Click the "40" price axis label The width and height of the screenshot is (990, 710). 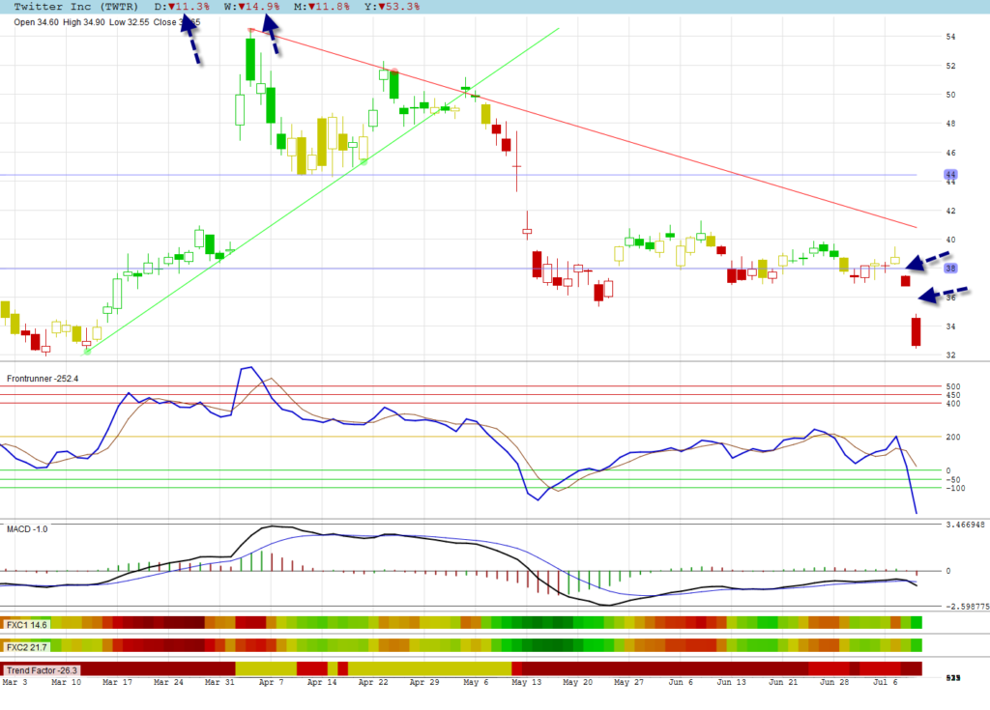coord(951,240)
